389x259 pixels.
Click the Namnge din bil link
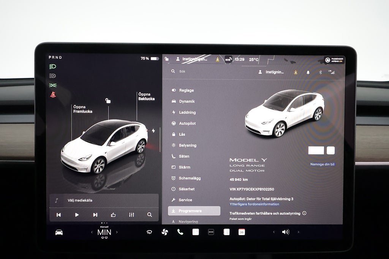[x=322, y=164]
